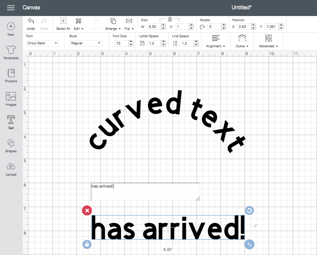Click the Letter Space VA icon
Screen dimensions: 317x255
click(x=142, y=43)
